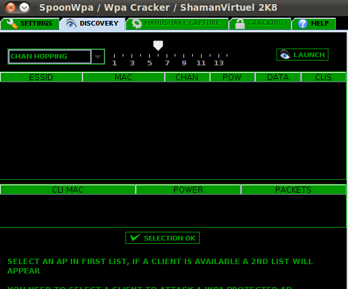
Task: Click the green checkmark in Selection OK
Action: 135,238
